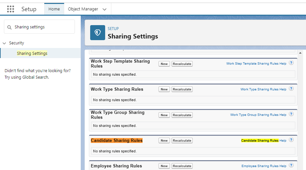Image resolution: width=306 pixels, height=170 pixels.
Task: Open the Object Manager tab
Action: pyautogui.click(x=83, y=9)
